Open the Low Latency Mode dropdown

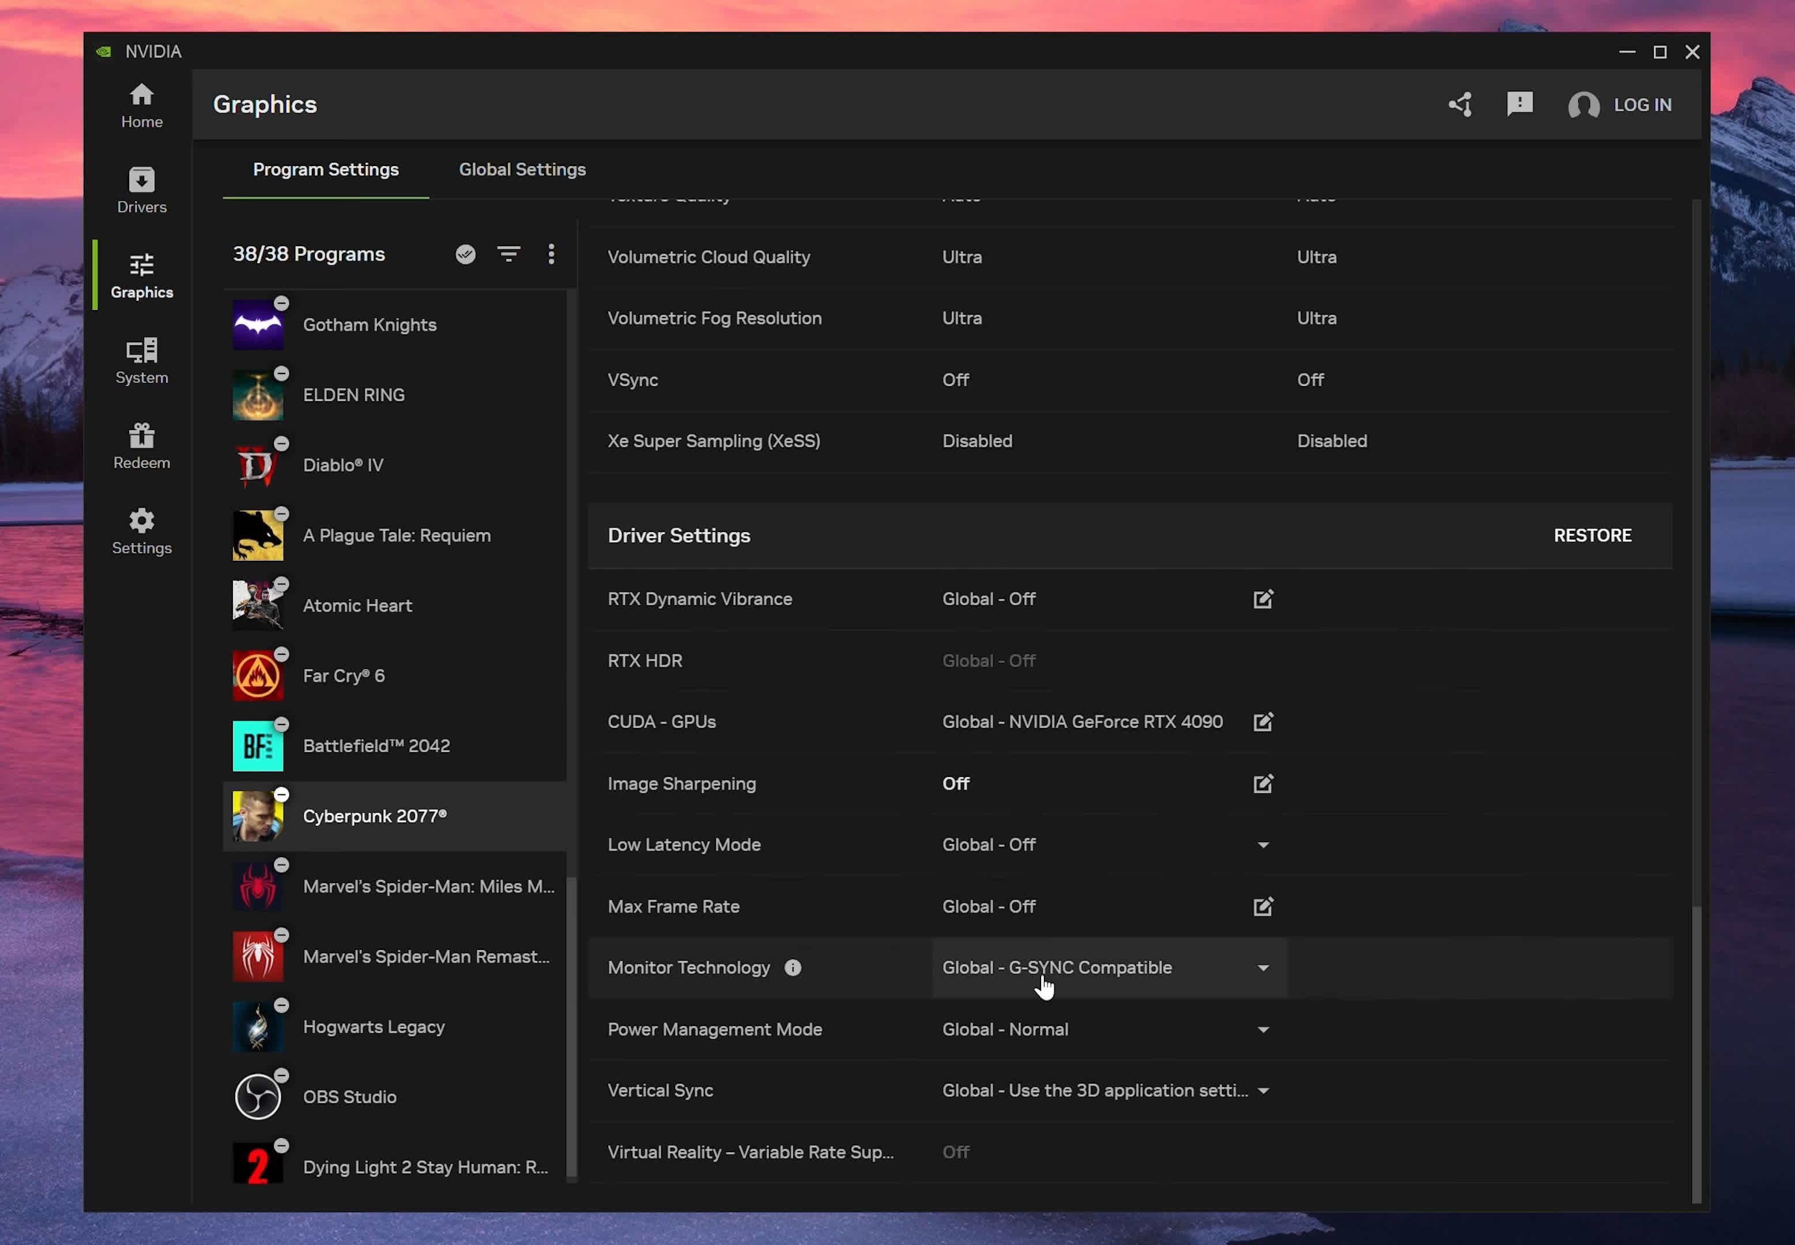click(x=1262, y=844)
